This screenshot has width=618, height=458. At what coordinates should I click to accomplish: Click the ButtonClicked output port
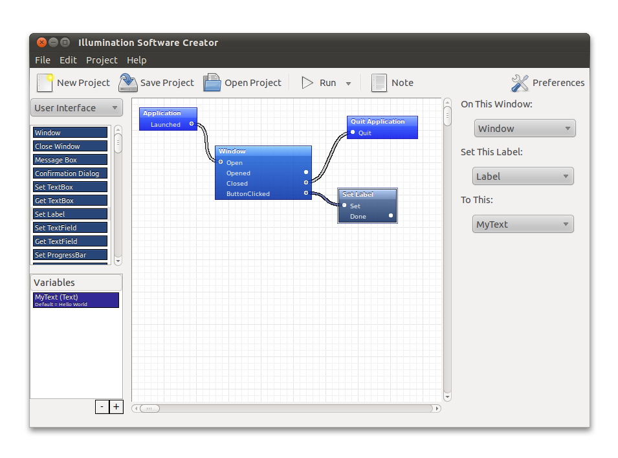coord(306,193)
